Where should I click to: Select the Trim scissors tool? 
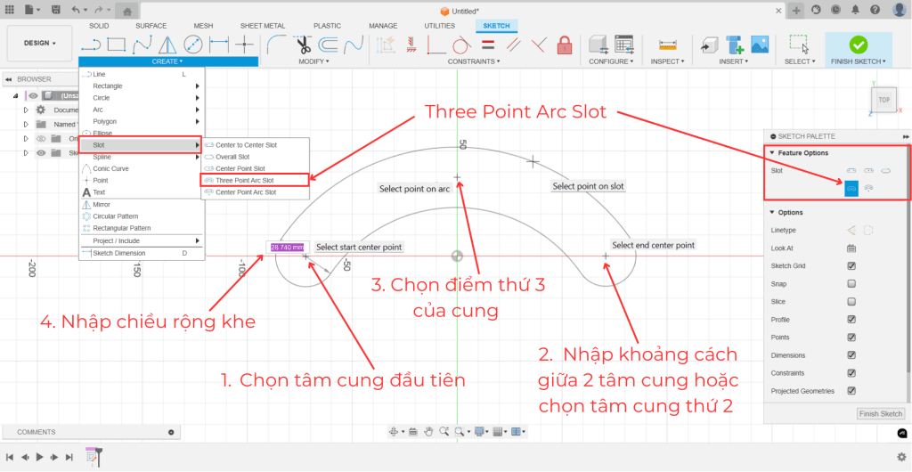(x=303, y=45)
